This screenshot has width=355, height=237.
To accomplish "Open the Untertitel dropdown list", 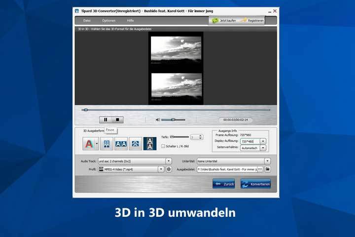I will point(267,161).
